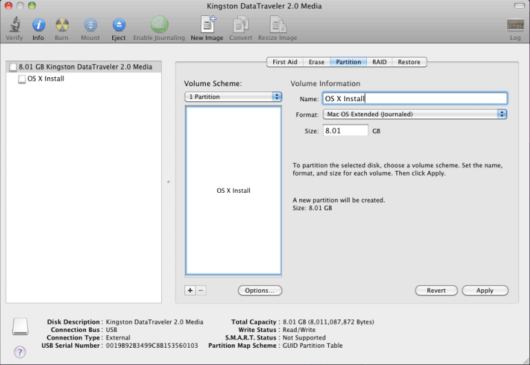Click the help question mark button
The width and height of the screenshot is (530, 365).
20,352
